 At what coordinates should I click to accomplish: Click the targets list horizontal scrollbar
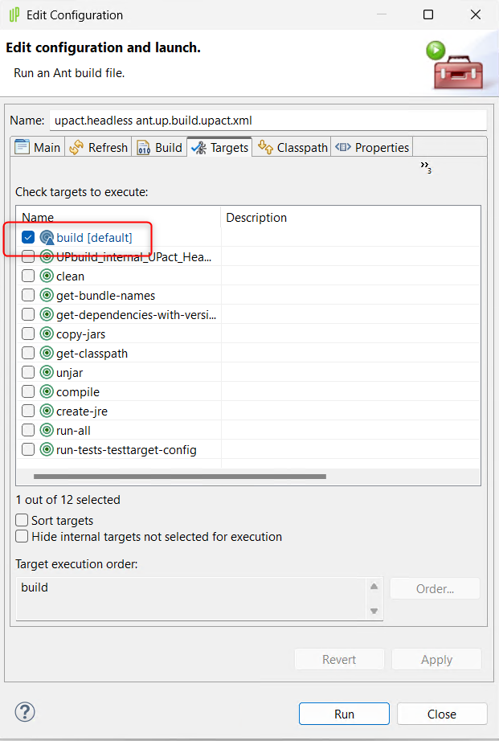click(179, 477)
